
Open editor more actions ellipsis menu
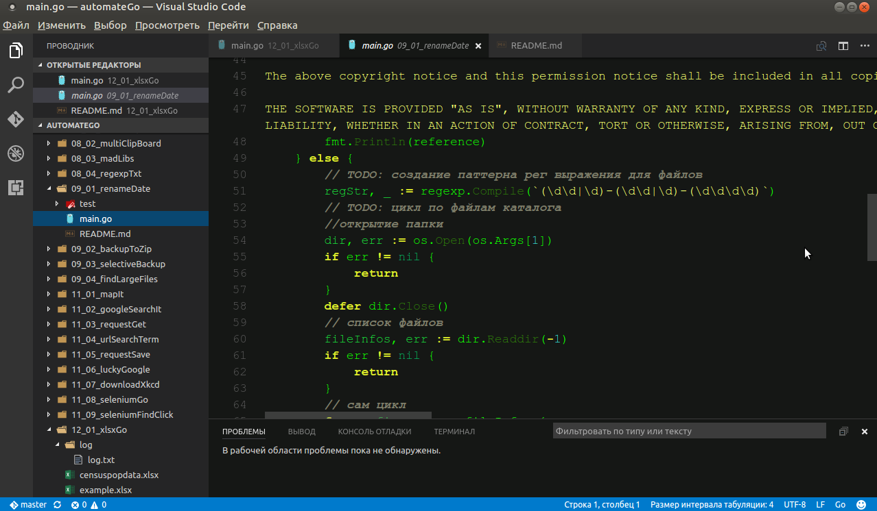[x=865, y=46]
